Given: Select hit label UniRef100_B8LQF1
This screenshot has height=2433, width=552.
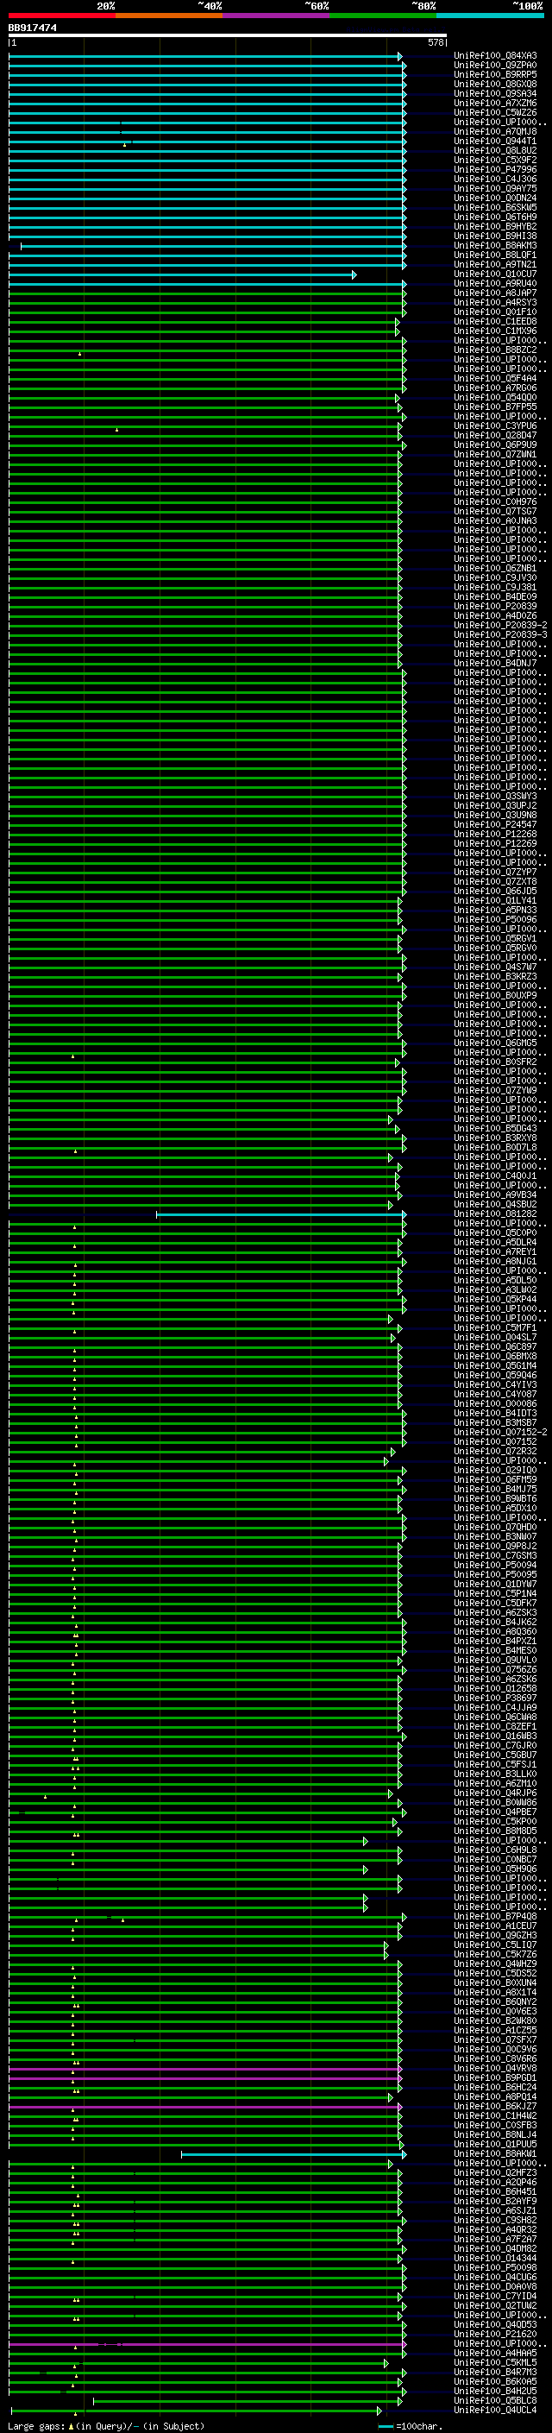Looking at the screenshot, I should pyautogui.click(x=495, y=255).
